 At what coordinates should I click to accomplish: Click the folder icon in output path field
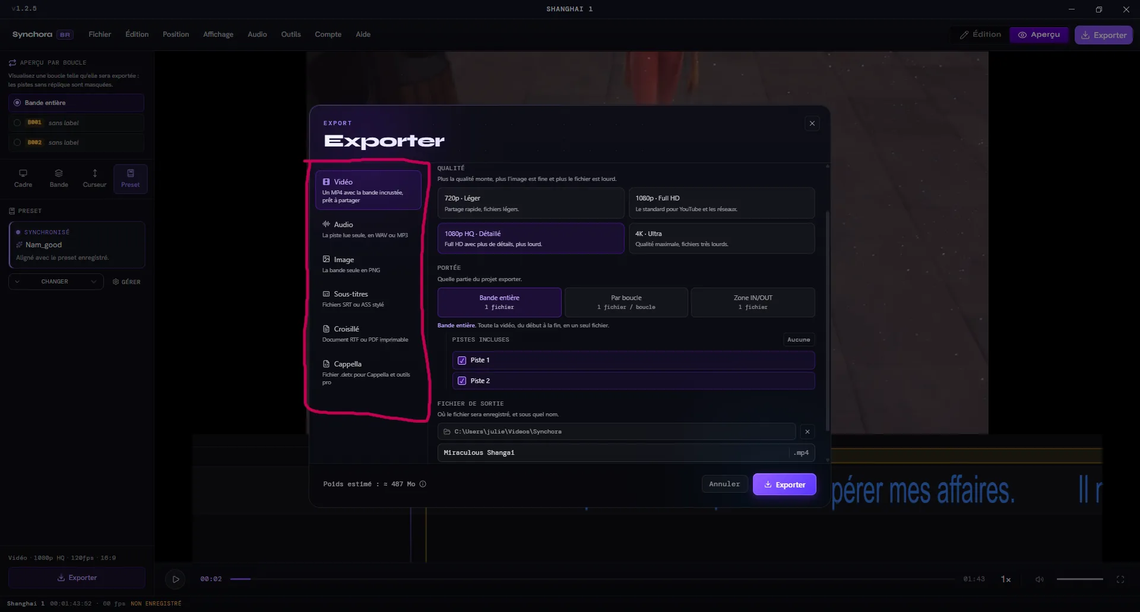pyautogui.click(x=447, y=432)
